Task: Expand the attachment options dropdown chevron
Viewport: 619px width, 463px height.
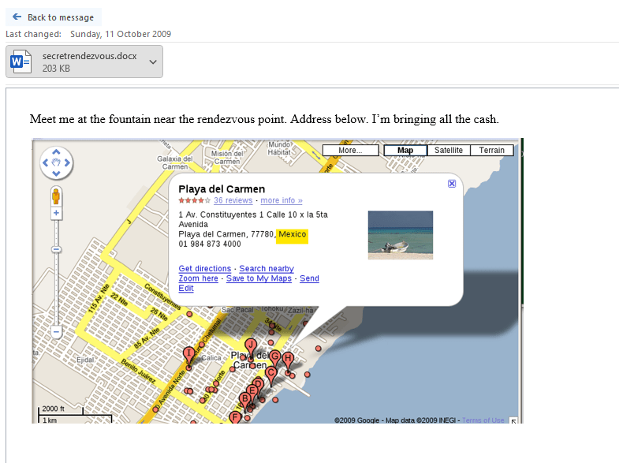Action: click(x=153, y=62)
